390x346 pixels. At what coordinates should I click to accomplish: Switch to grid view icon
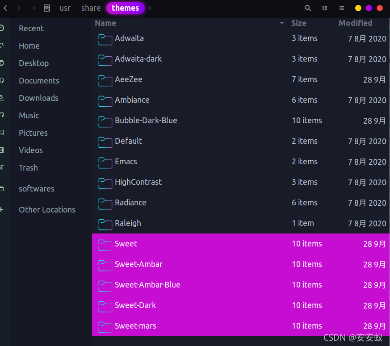tap(325, 8)
